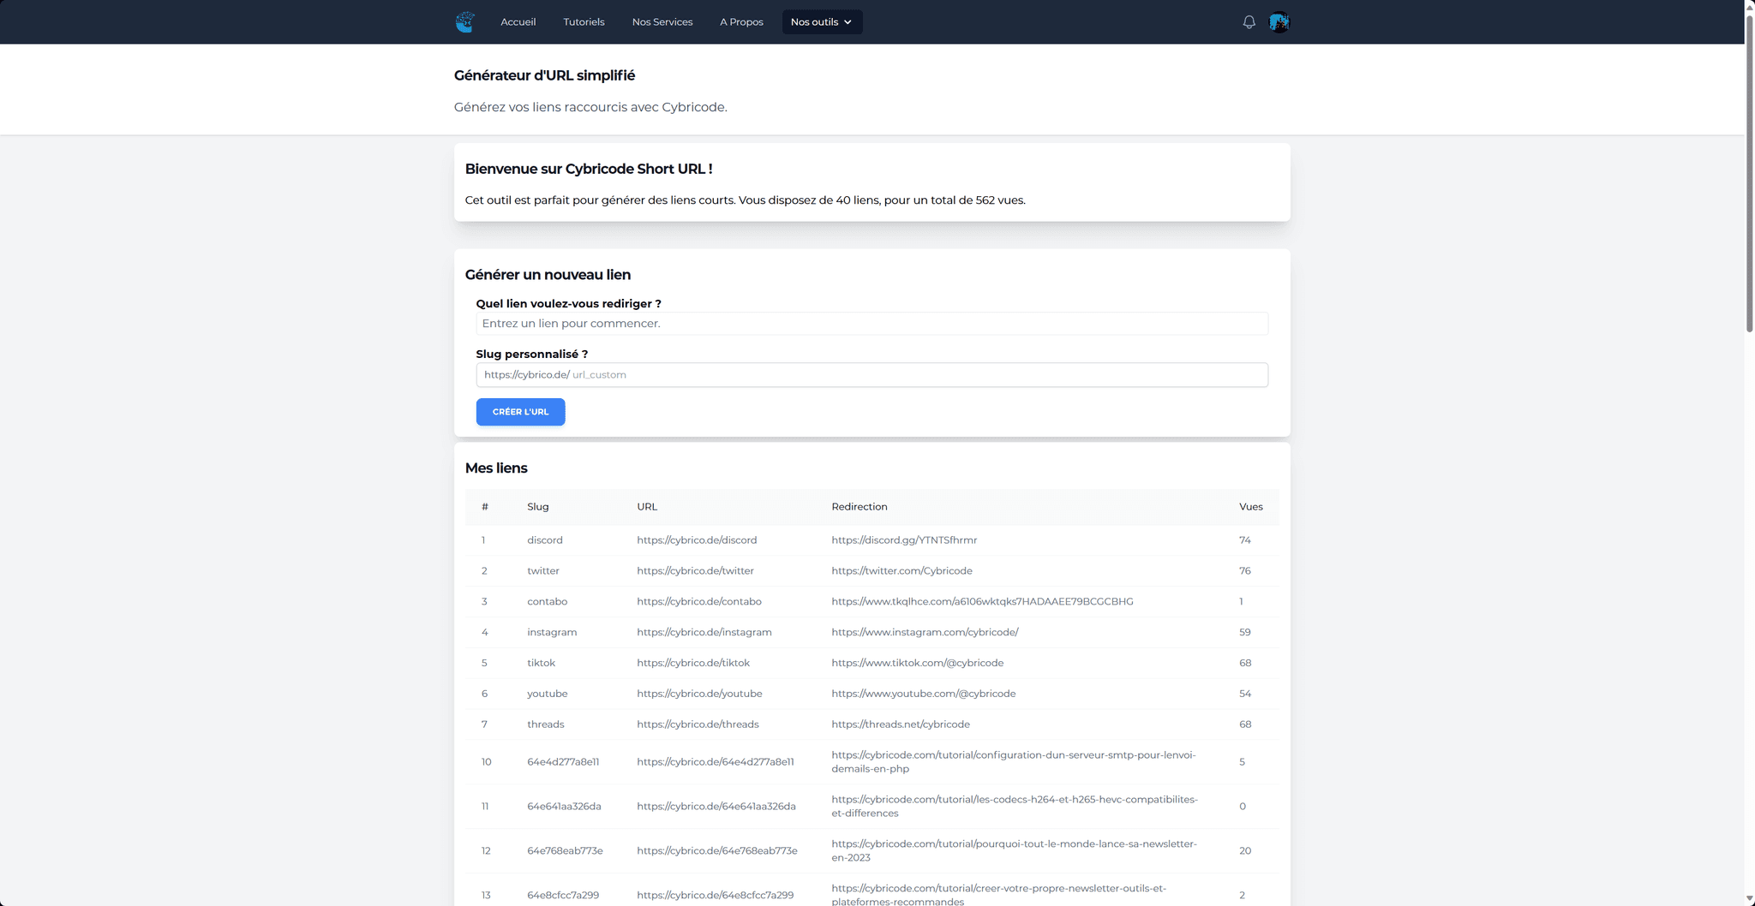The height and width of the screenshot is (906, 1755).
Task: Click the Cybricode logo icon
Action: point(465,22)
